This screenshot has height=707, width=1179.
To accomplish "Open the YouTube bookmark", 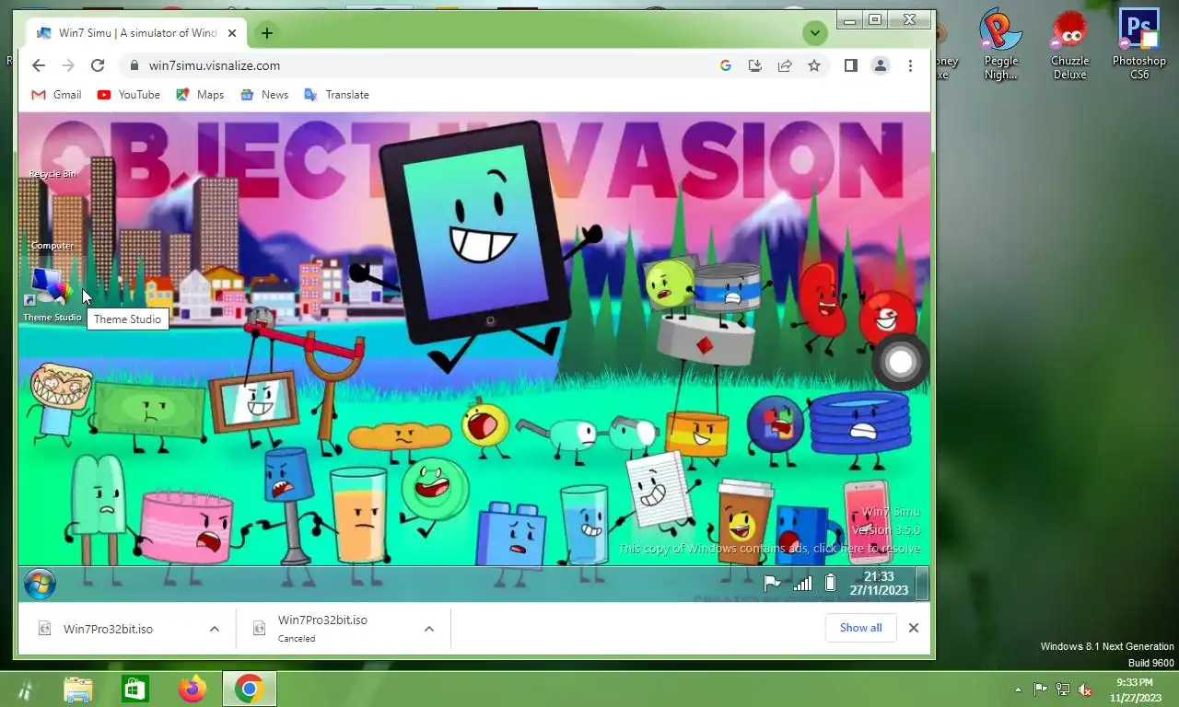I will tap(128, 95).
